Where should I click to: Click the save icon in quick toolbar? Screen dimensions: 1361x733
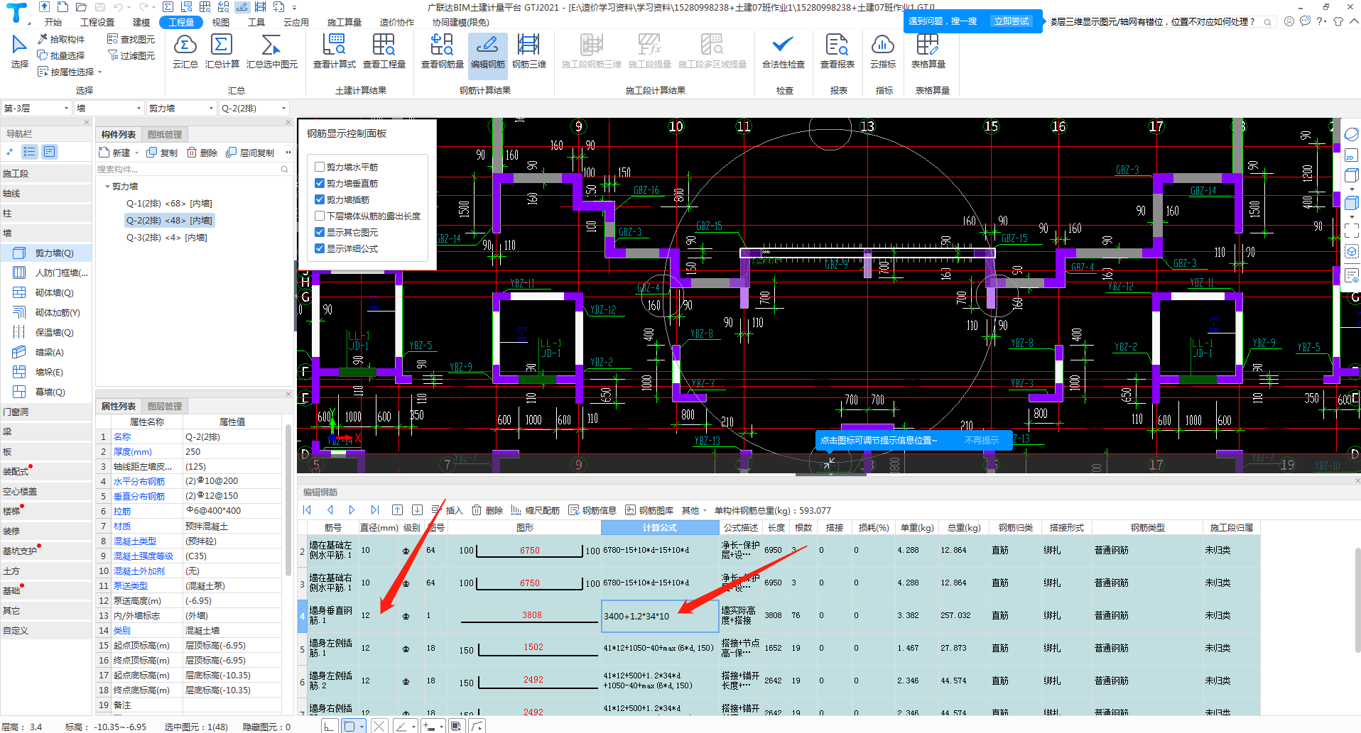click(99, 6)
